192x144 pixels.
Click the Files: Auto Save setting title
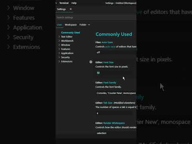point(104,42)
